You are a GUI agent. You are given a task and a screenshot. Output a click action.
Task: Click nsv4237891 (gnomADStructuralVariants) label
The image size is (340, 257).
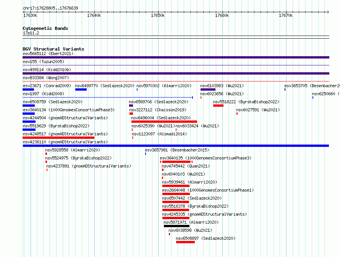point(89,166)
